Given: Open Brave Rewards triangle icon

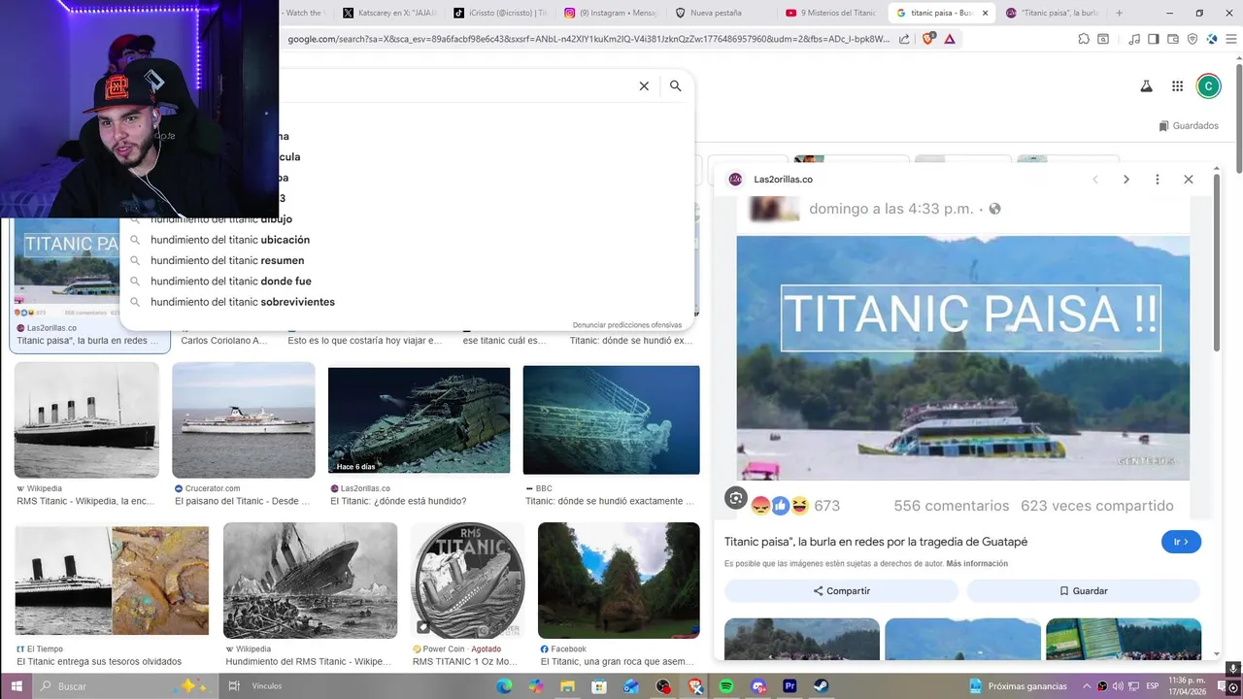Looking at the screenshot, I should pos(950,39).
